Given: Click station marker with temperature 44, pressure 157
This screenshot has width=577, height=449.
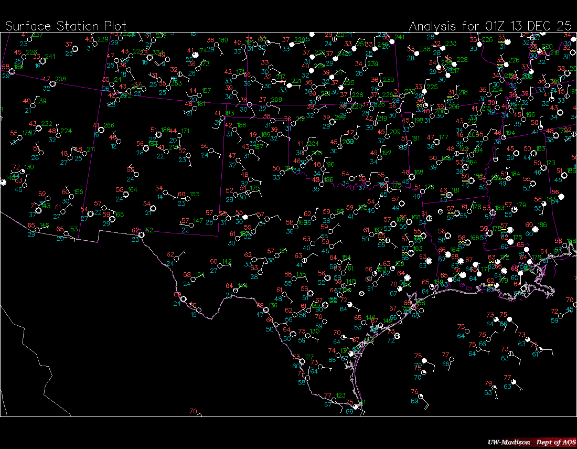Looking at the screenshot, I should tap(200, 95).
